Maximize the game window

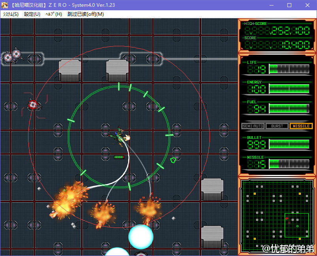coord(289,5)
